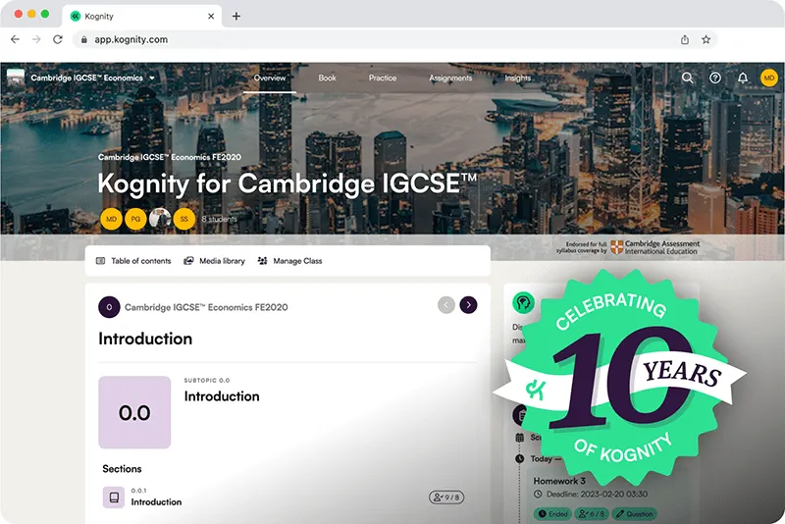
Task: Open the Cambridge IGCSE Economics course dropdown
Action: [93, 78]
